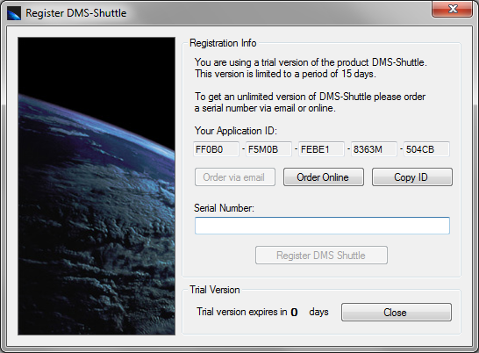
Task: Select the 8363M application ID field
Action: [374, 149]
